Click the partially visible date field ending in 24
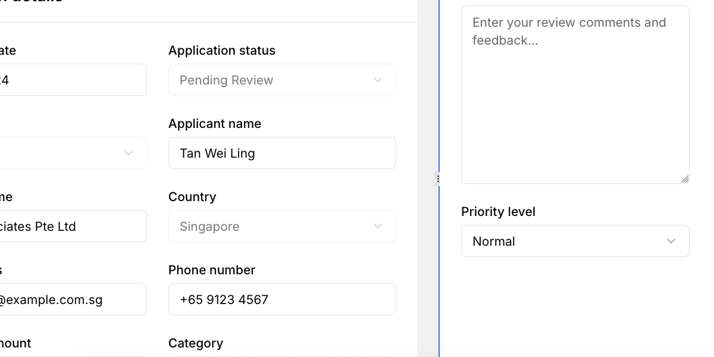Viewport: 714px width, 357px height. pyautogui.click(x=71, y=80)
